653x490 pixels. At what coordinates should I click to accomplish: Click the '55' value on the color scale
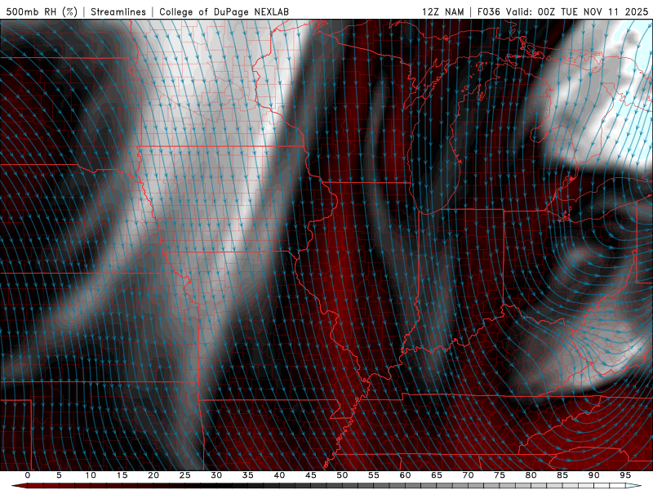(374, 475)
